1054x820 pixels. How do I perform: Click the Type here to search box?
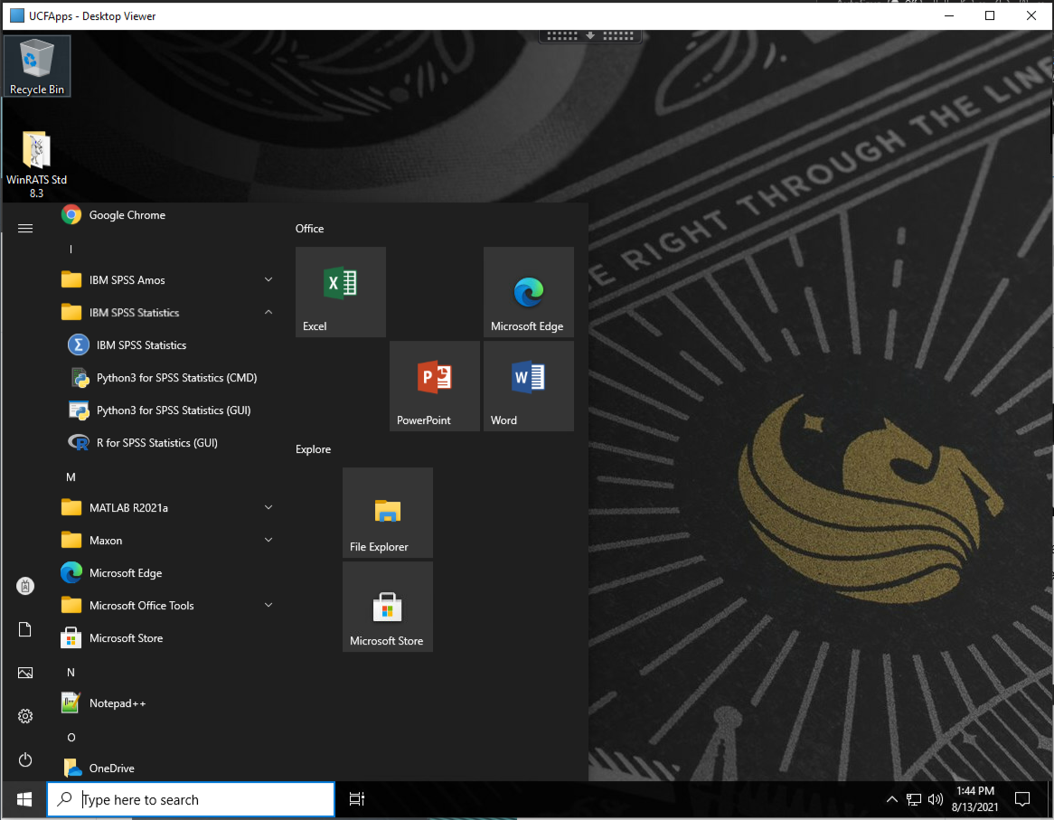click(x=191, y=799)
